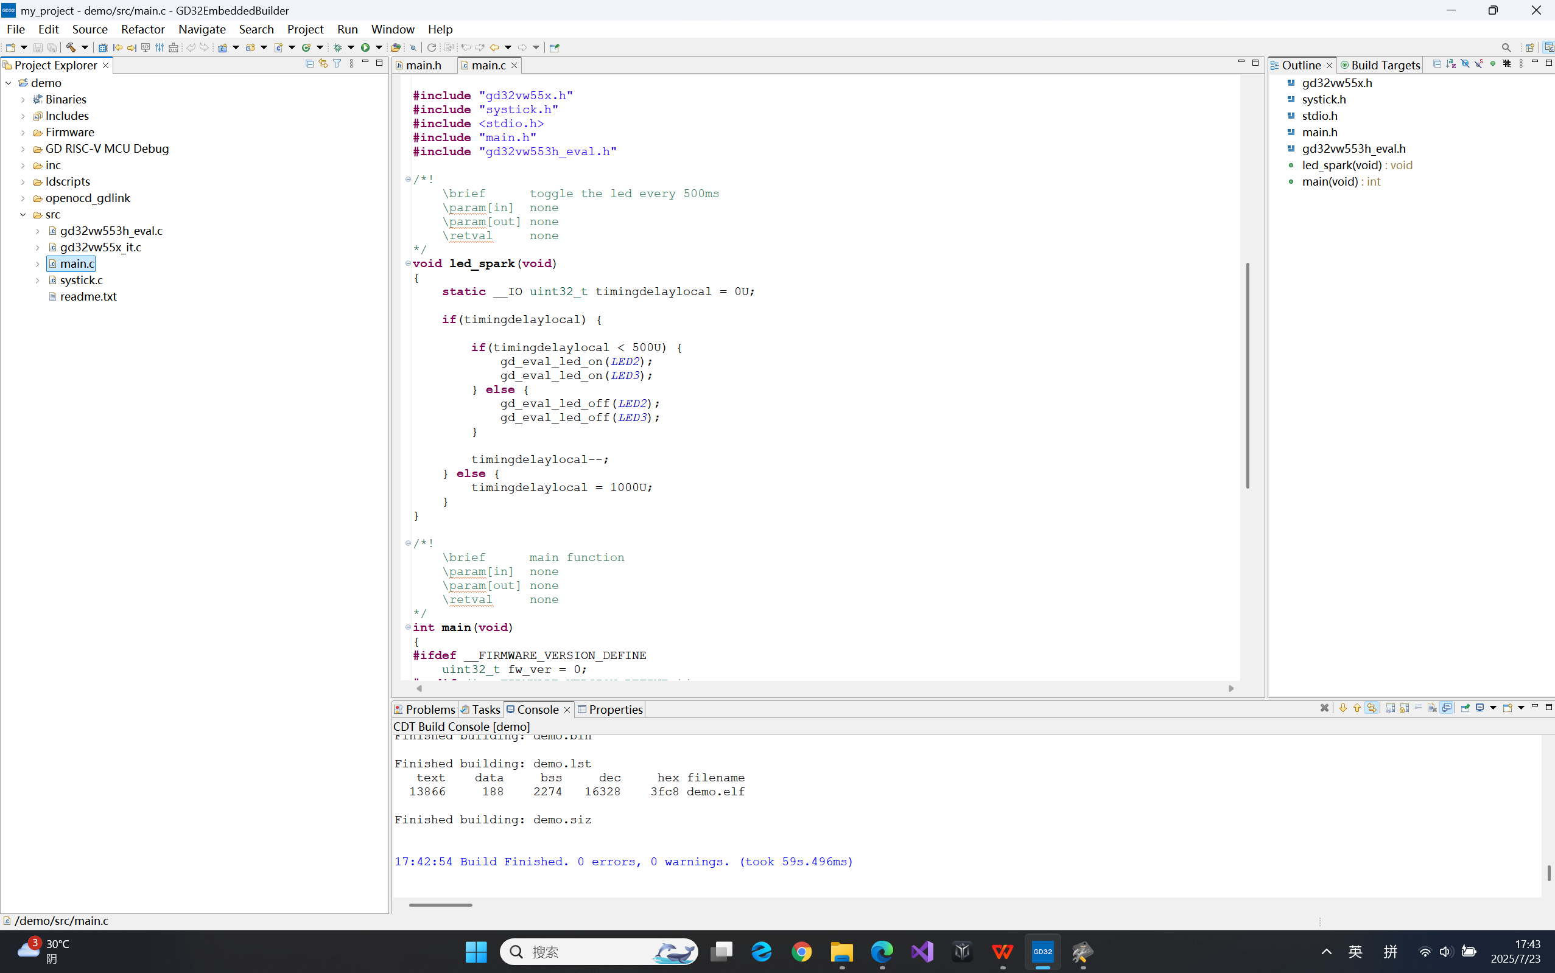Click Next error down arrow in Console

[1343, 708]
